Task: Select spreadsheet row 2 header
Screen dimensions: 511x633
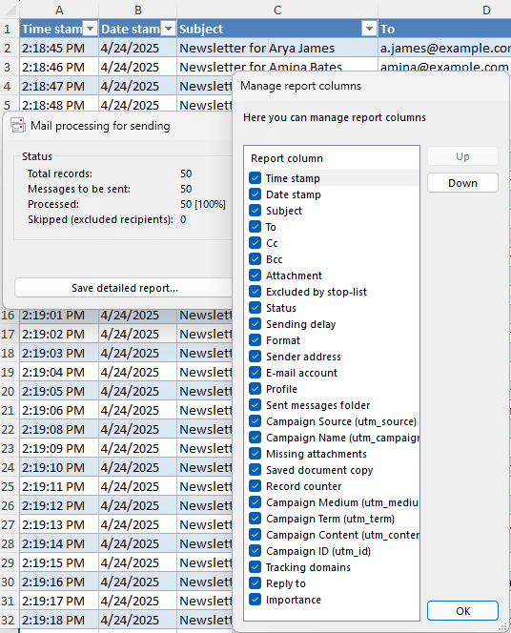Action: tap(8, 48)
